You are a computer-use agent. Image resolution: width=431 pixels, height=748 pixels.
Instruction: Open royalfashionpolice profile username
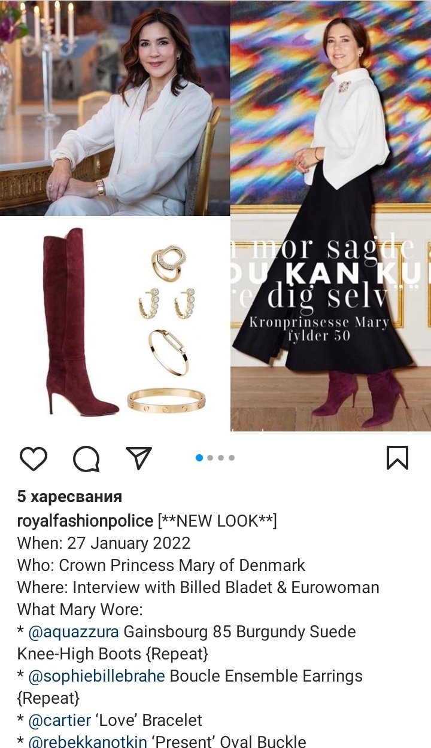(85, 521)
